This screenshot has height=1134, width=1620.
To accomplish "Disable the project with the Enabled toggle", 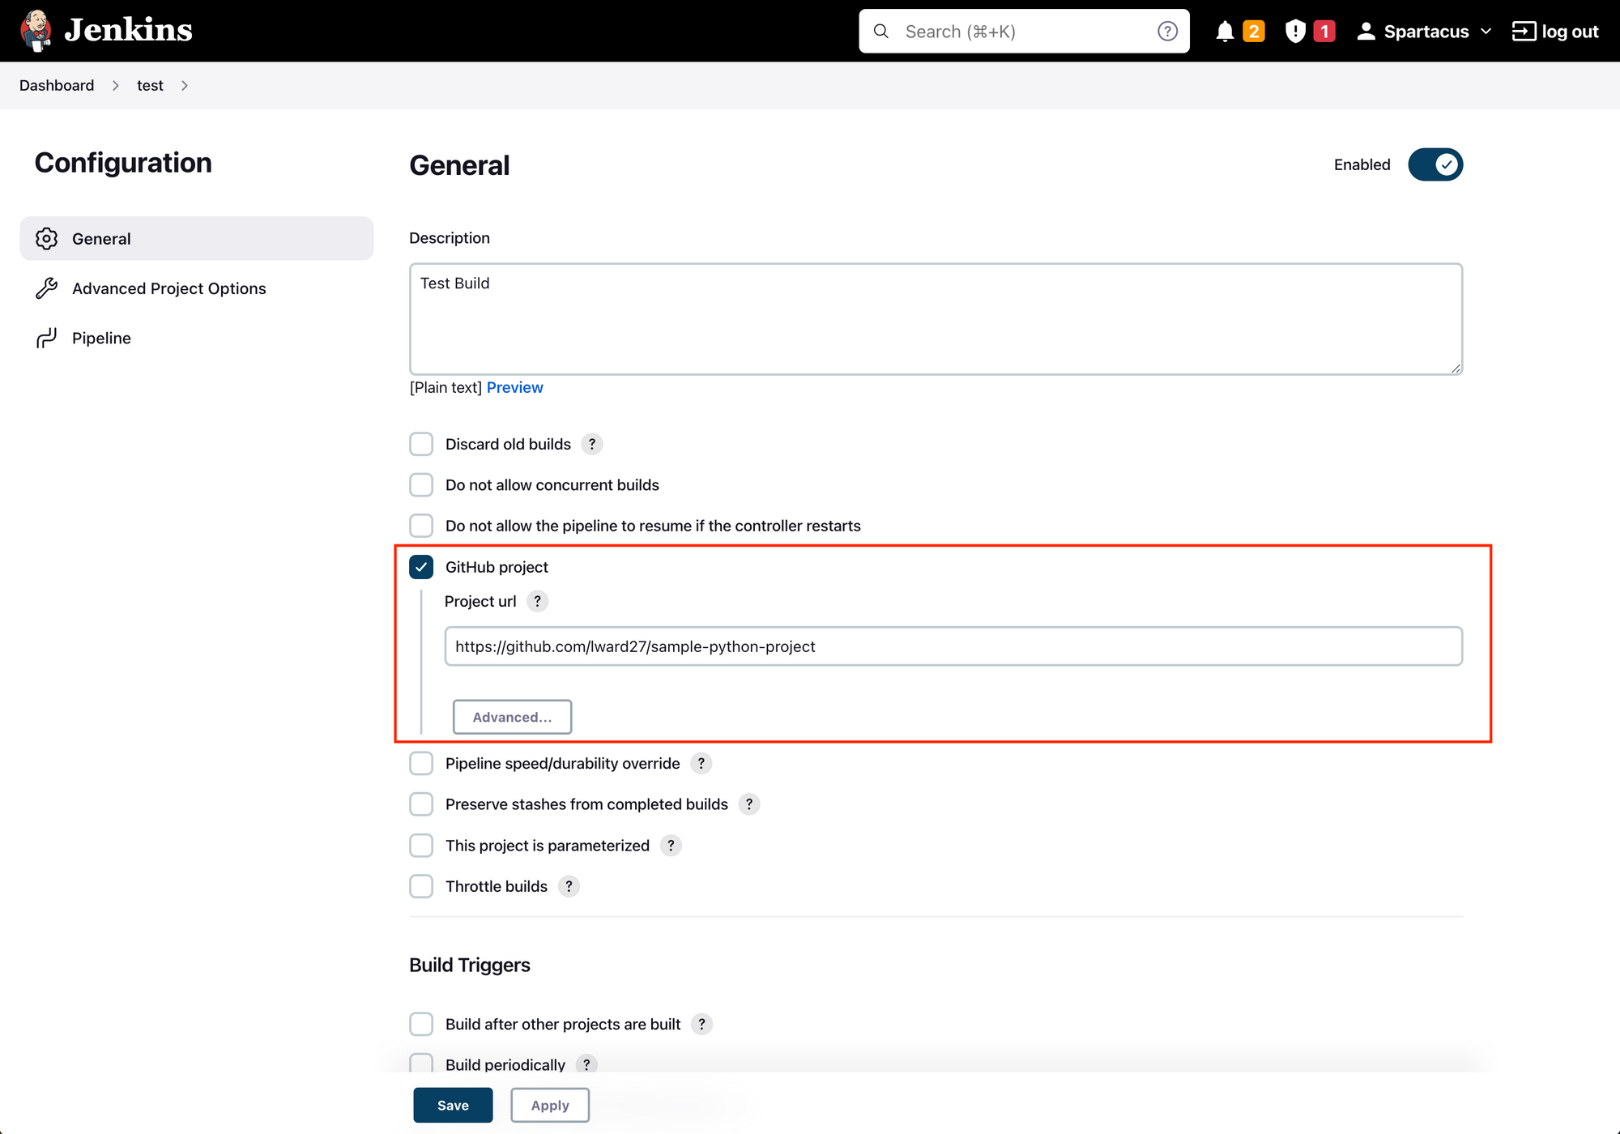I will click(x=1435, y=164).
